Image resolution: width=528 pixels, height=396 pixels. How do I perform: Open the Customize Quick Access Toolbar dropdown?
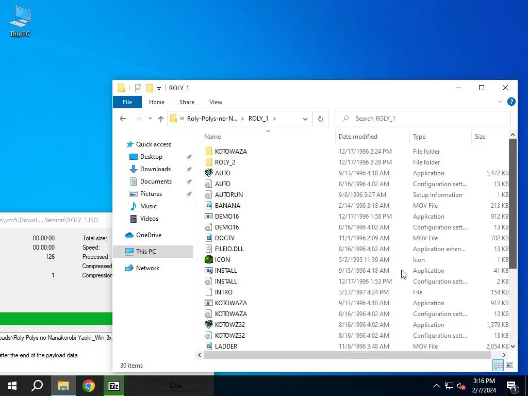pyautogui.click(x=159, y=89)
